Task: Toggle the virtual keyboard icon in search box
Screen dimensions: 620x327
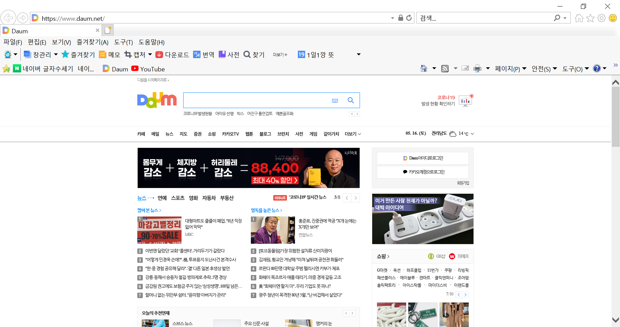Action: (x=335, y=101)
